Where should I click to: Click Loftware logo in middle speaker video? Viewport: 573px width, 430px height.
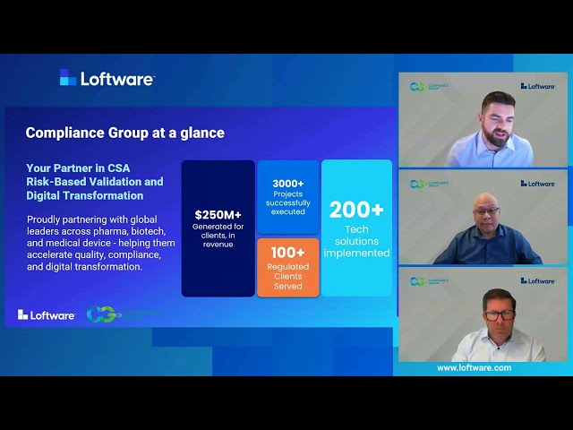[537, 184]
